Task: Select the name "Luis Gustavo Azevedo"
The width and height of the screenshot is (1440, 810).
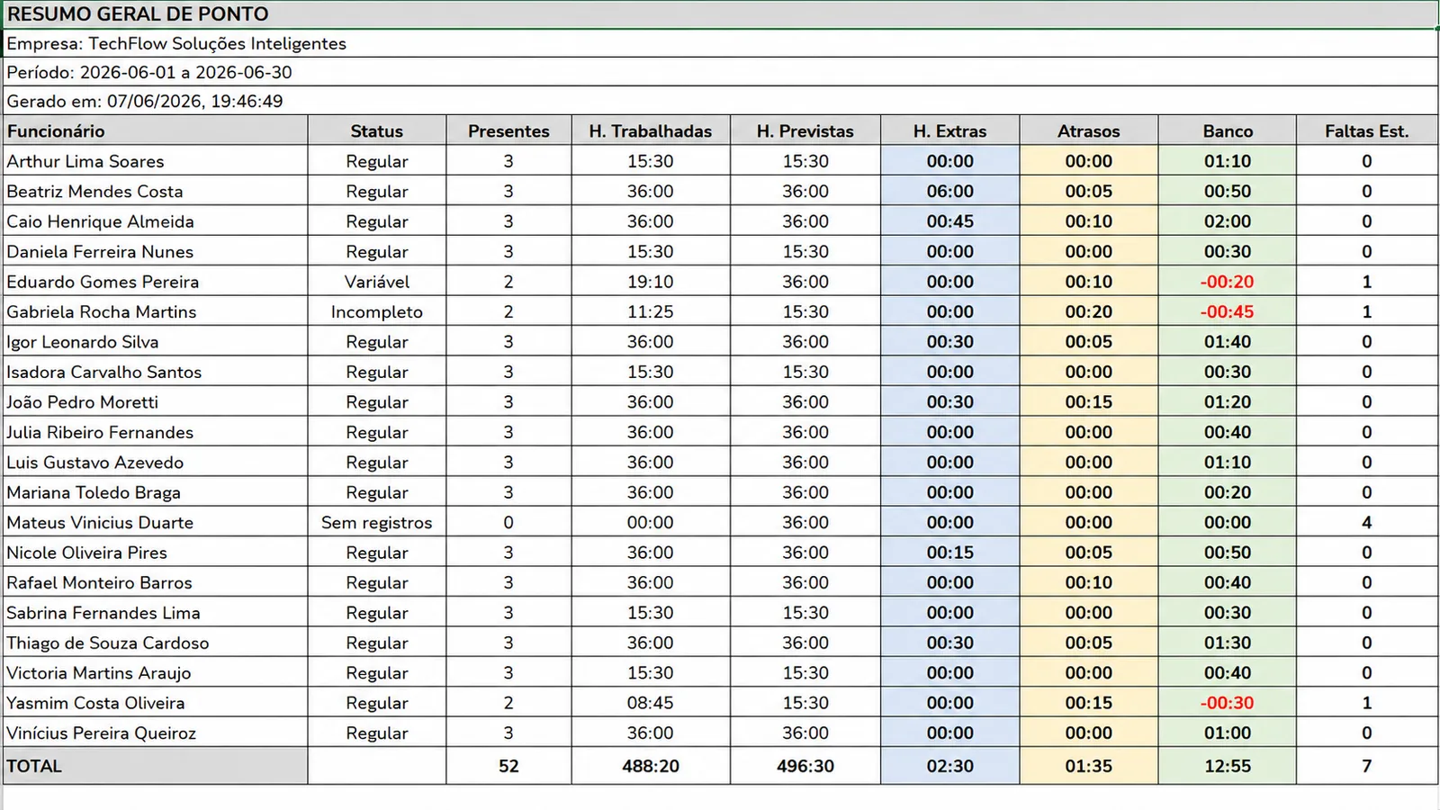Action: [x=95, y=463]
